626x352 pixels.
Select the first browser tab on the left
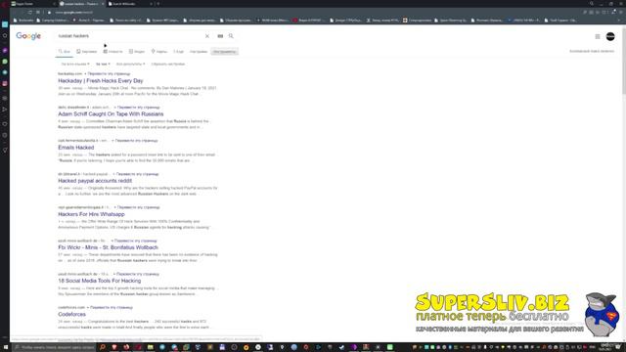[32, 4]
